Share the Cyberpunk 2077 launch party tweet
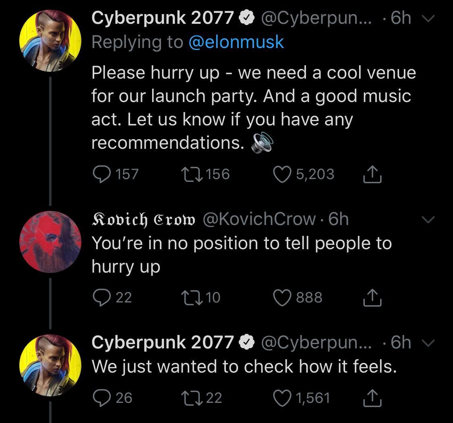The image size is (453, 423). pyautogui.click(x=373, y=174)
